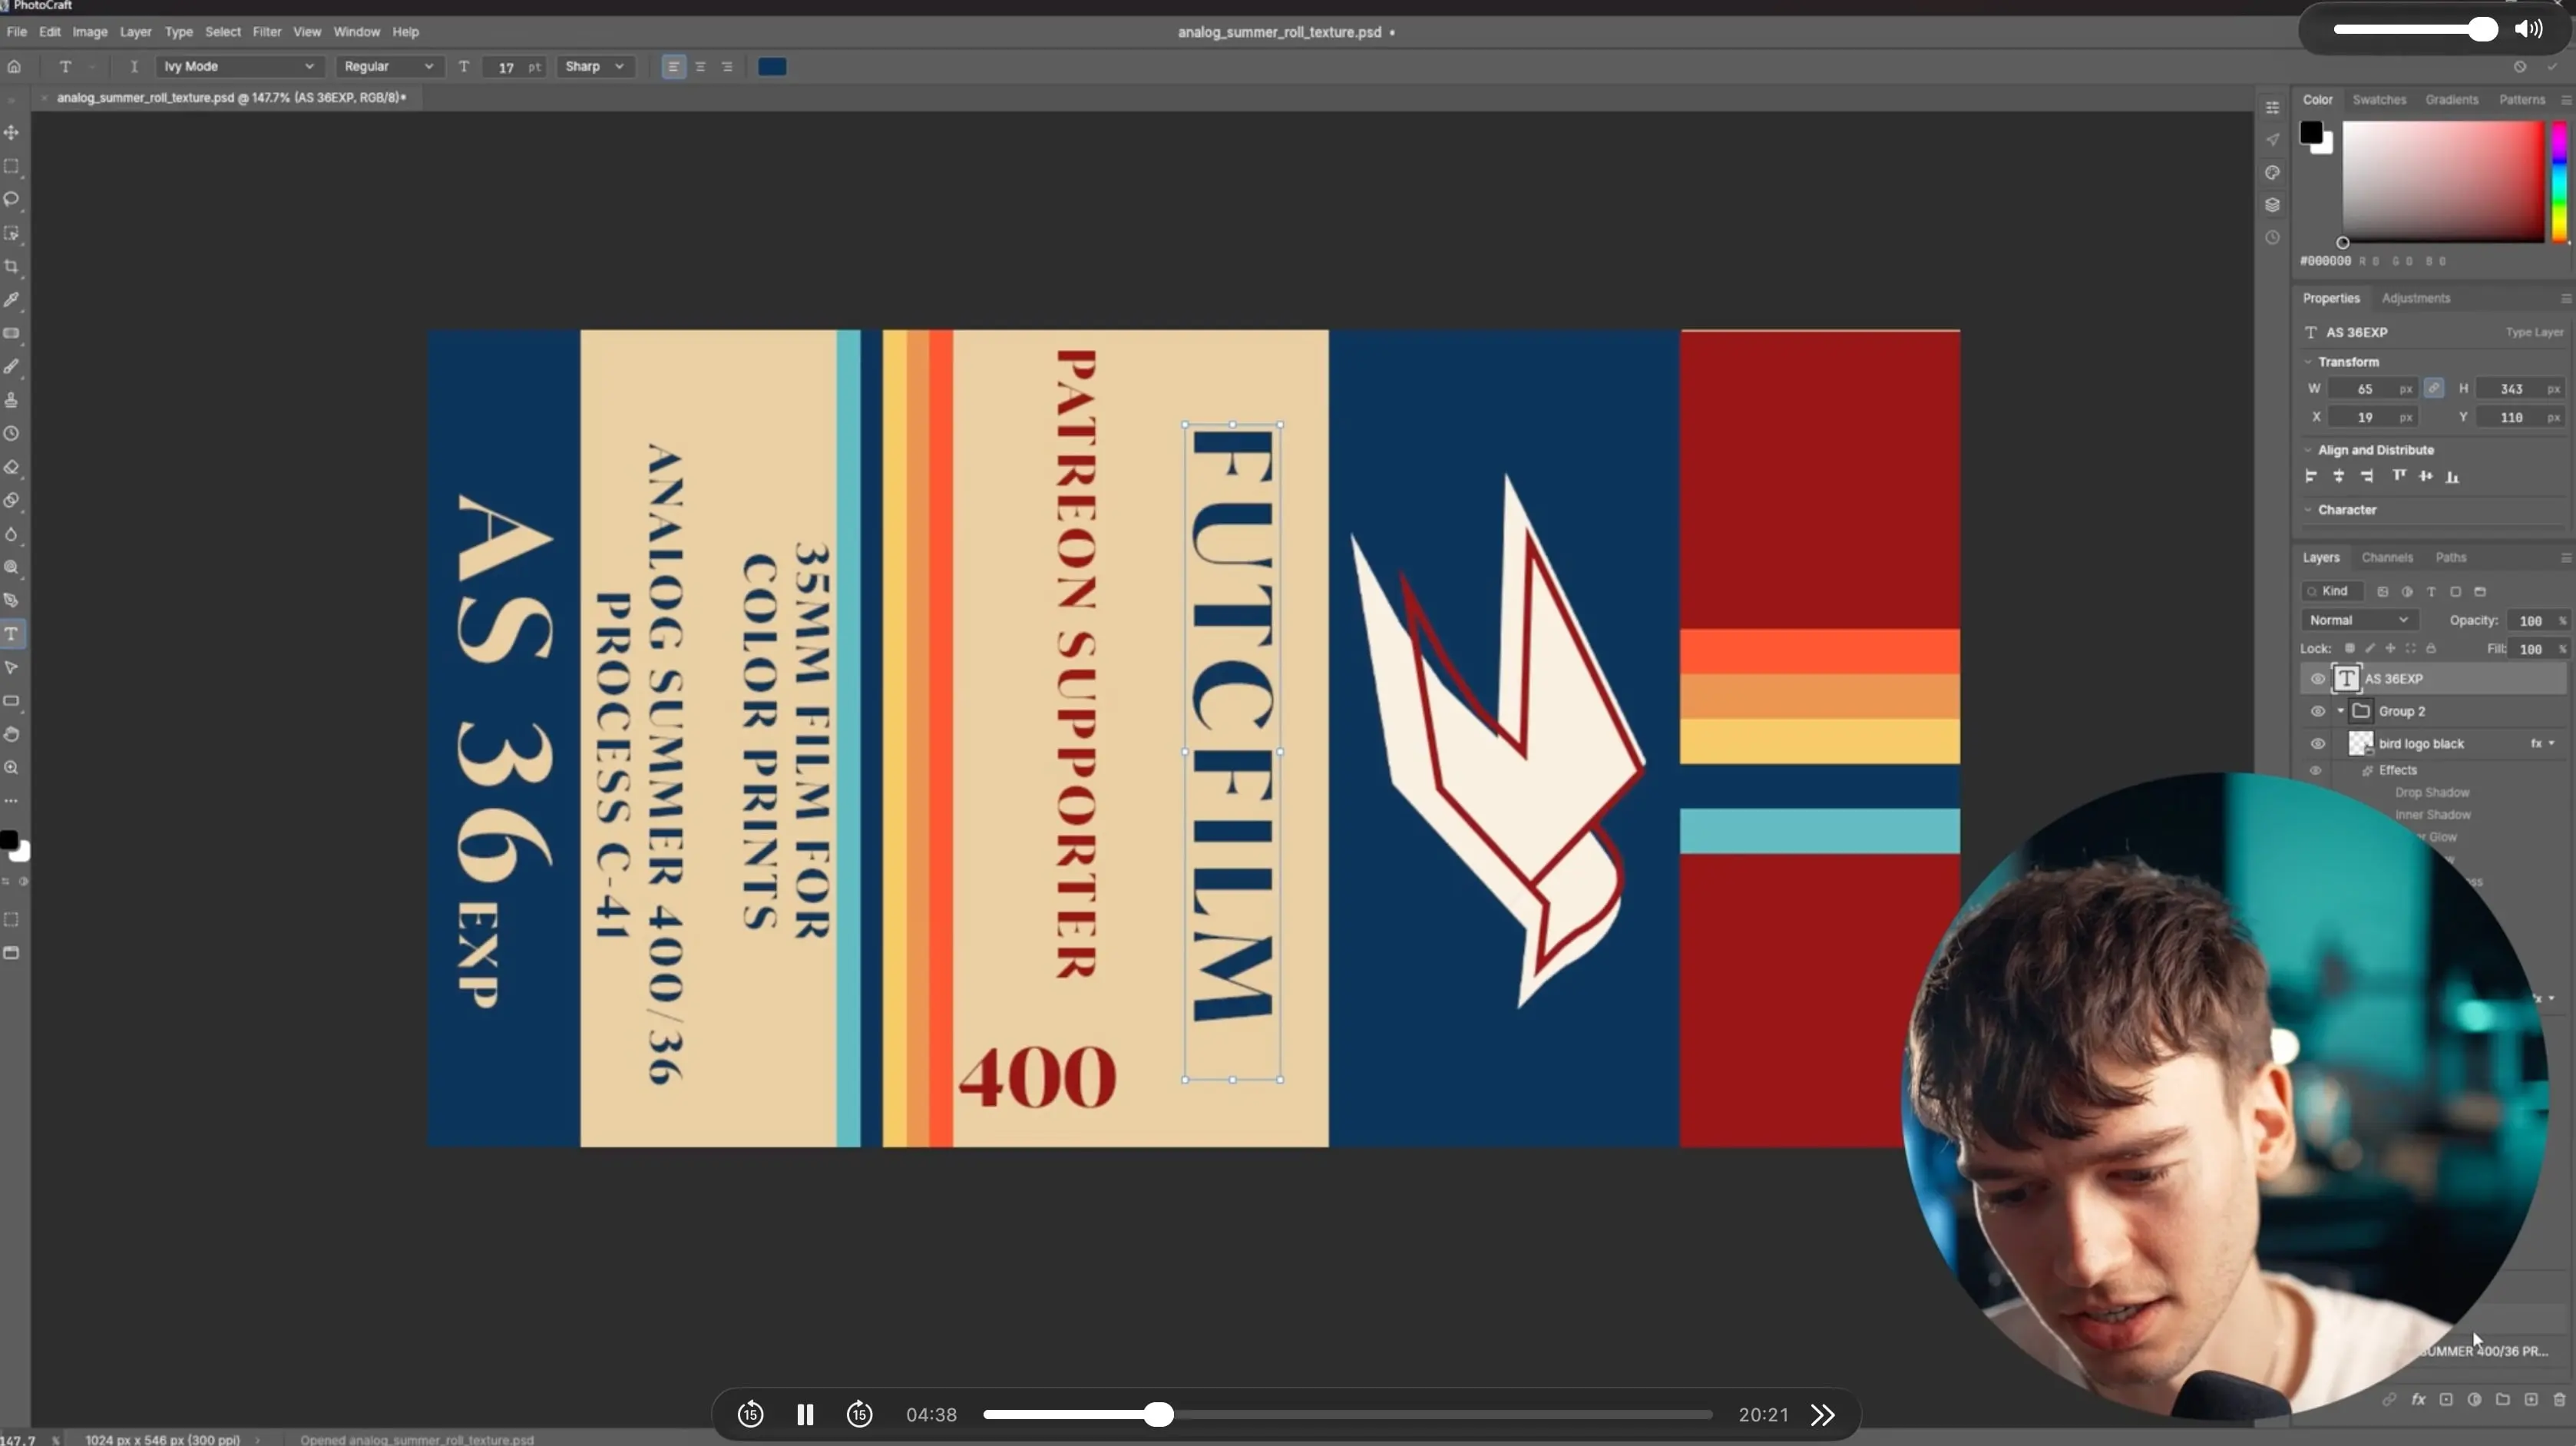
Task: Filter layers by type layers icon
Action: click(x=2431, y=592)
